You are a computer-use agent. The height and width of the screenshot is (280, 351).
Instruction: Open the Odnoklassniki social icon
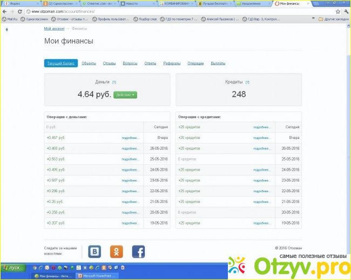pos(117,251)
